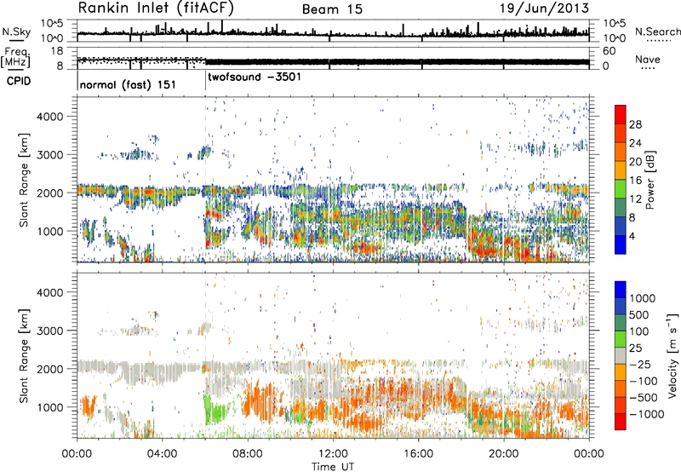Click the '12:00' time axis label
Viewport: 681px width, 472px height.
point(333,454)
